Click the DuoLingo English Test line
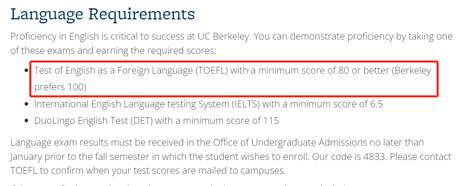Screen dimensions: 464x186 click(x=157, y=121)
